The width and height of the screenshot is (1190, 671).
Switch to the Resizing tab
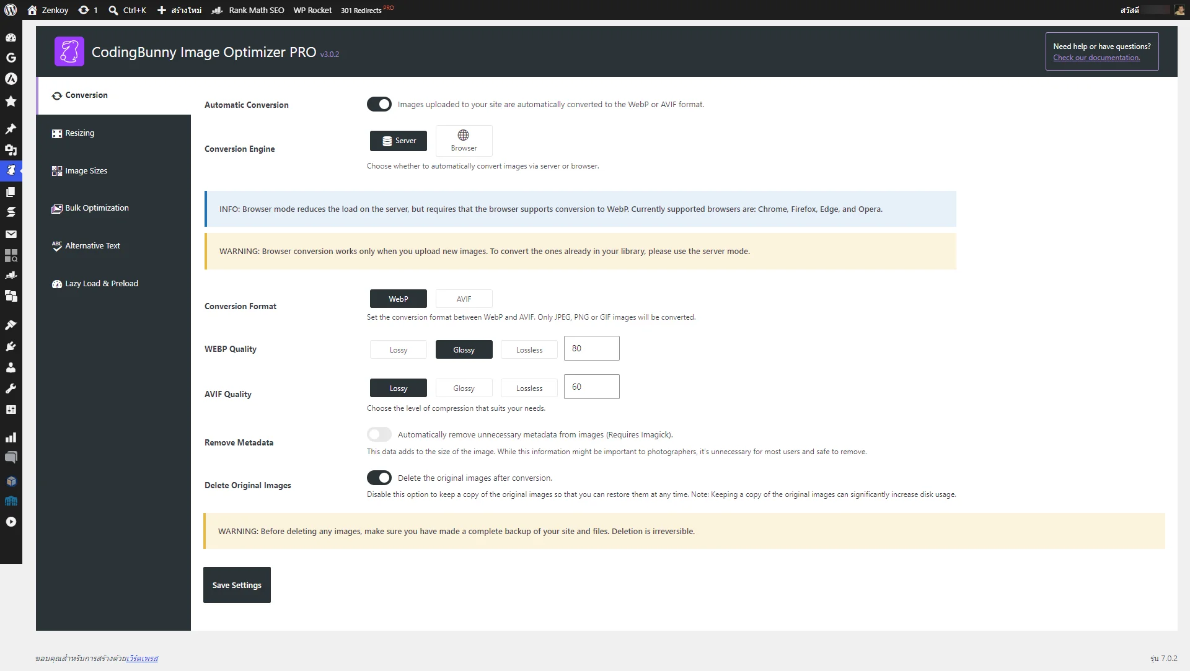pyautogui.click(x=113, y=133)
